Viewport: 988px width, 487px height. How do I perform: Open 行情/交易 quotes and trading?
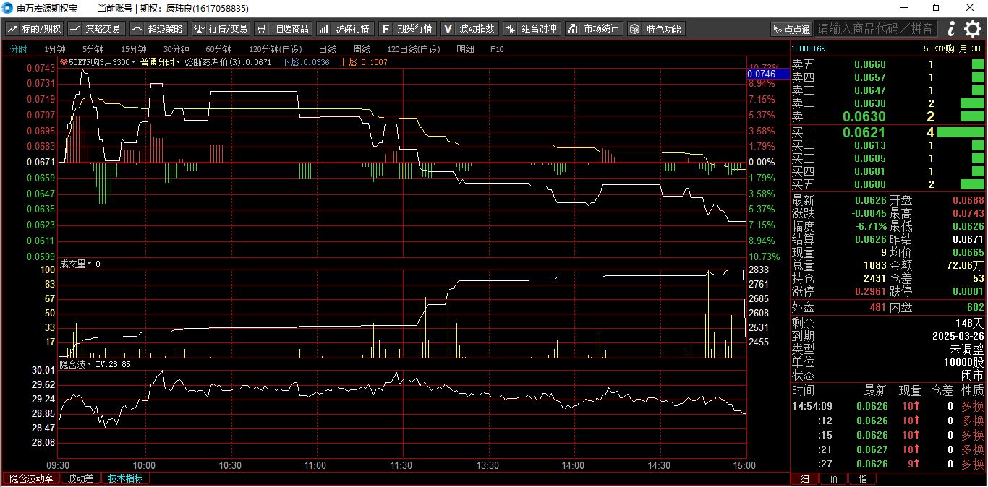click(x=221, y=29)
